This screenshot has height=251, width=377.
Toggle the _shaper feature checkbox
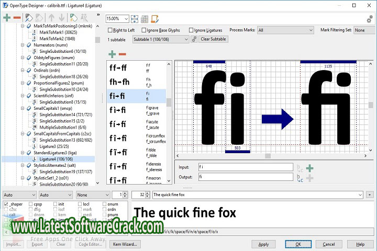6,204
